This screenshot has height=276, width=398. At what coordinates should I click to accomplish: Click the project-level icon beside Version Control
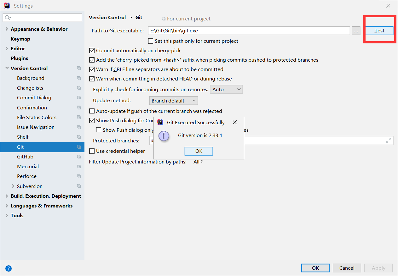79,68
